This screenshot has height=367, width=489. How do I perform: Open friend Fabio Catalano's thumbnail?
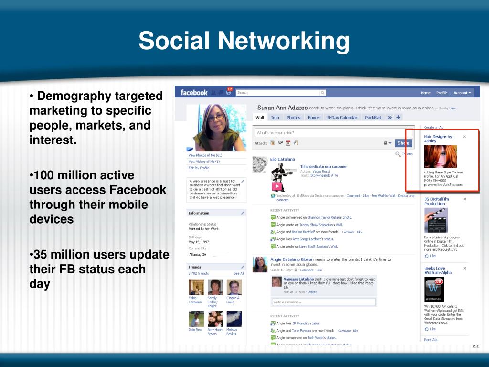click(196, 287)
